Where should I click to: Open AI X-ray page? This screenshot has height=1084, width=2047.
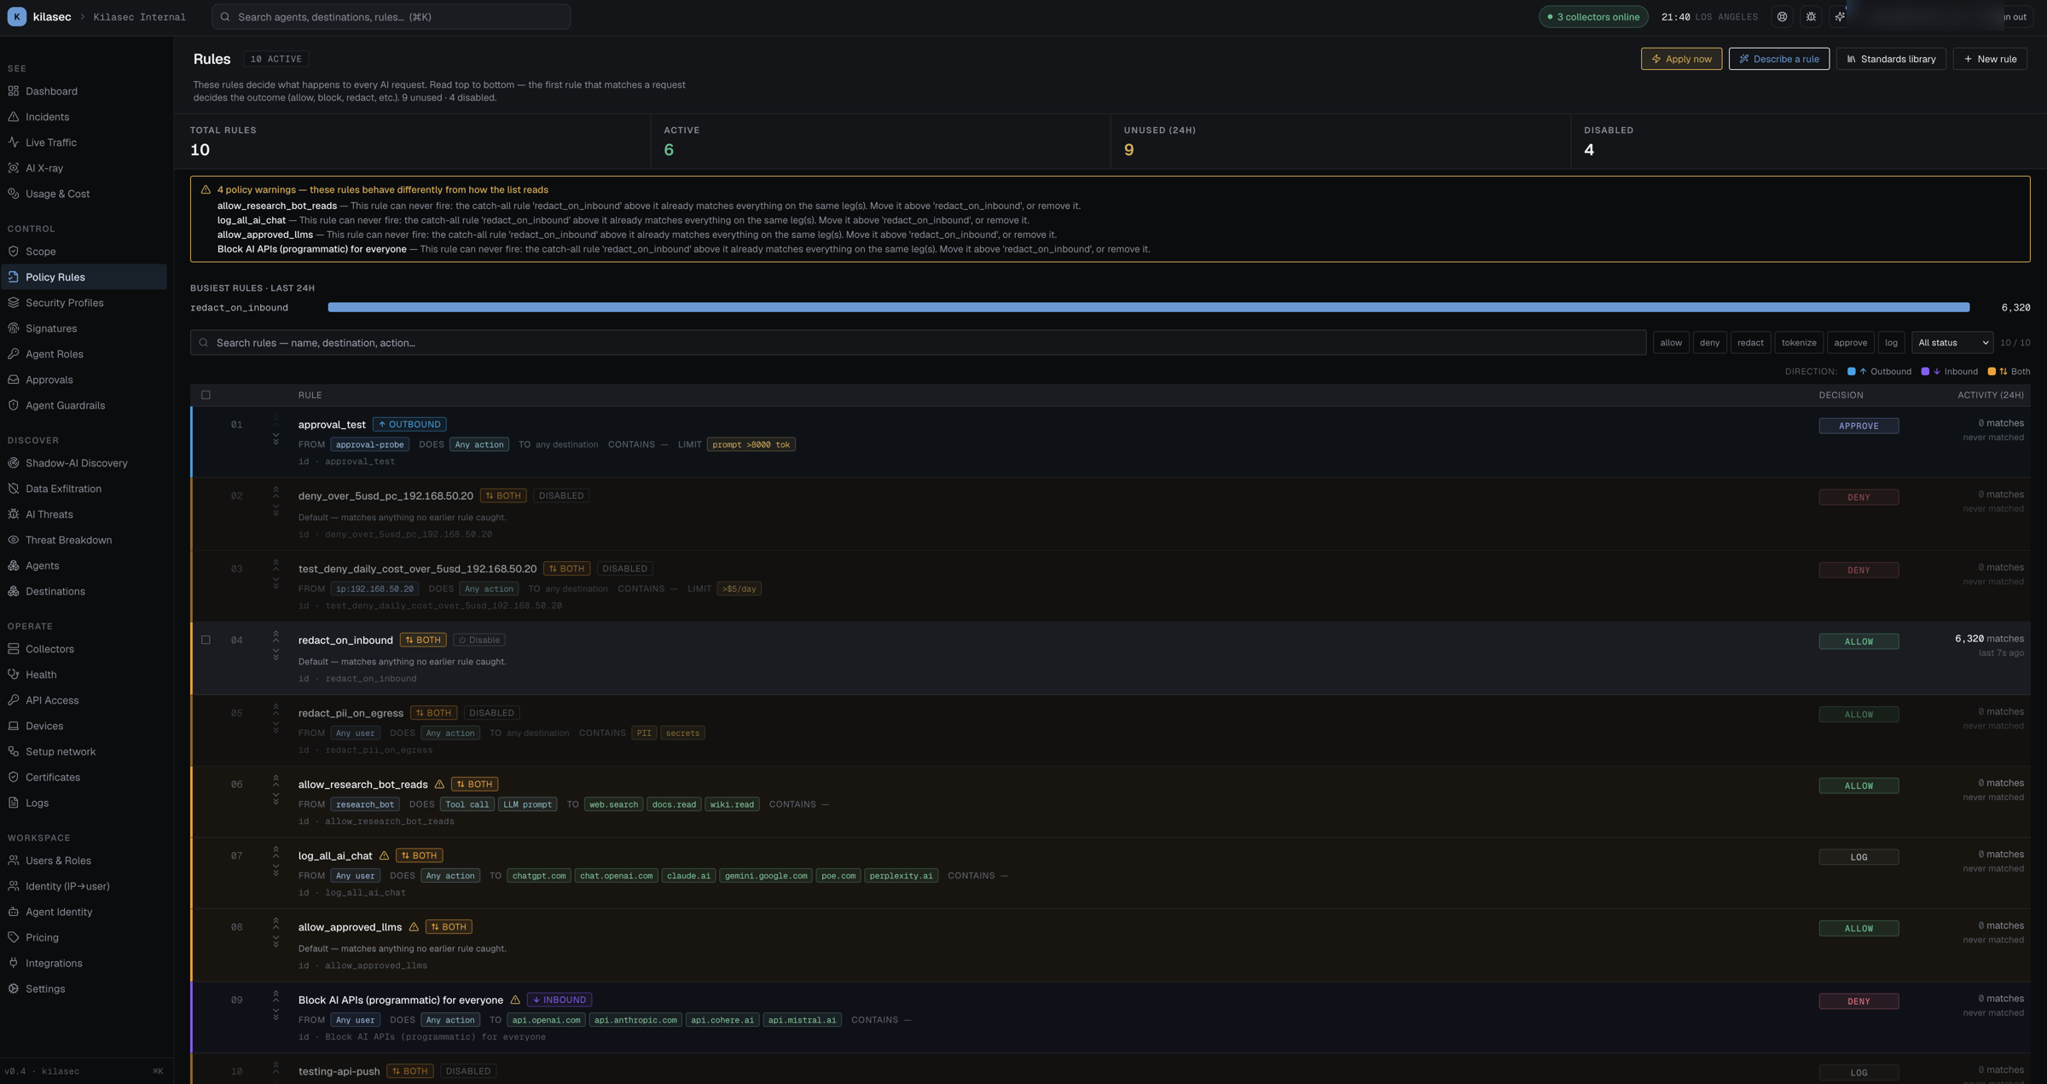point(84,168)
